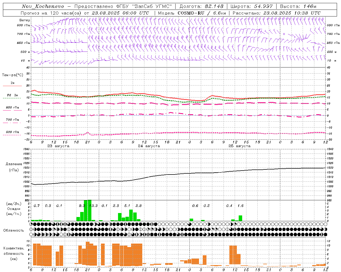
Task: Click the precipitation total 0.2
Action: point(206,206)
